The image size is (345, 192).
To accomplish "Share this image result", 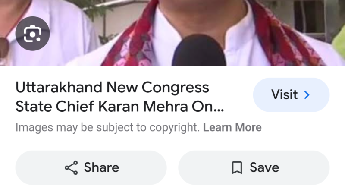I will pyautogui.click(x=91, y=168).
